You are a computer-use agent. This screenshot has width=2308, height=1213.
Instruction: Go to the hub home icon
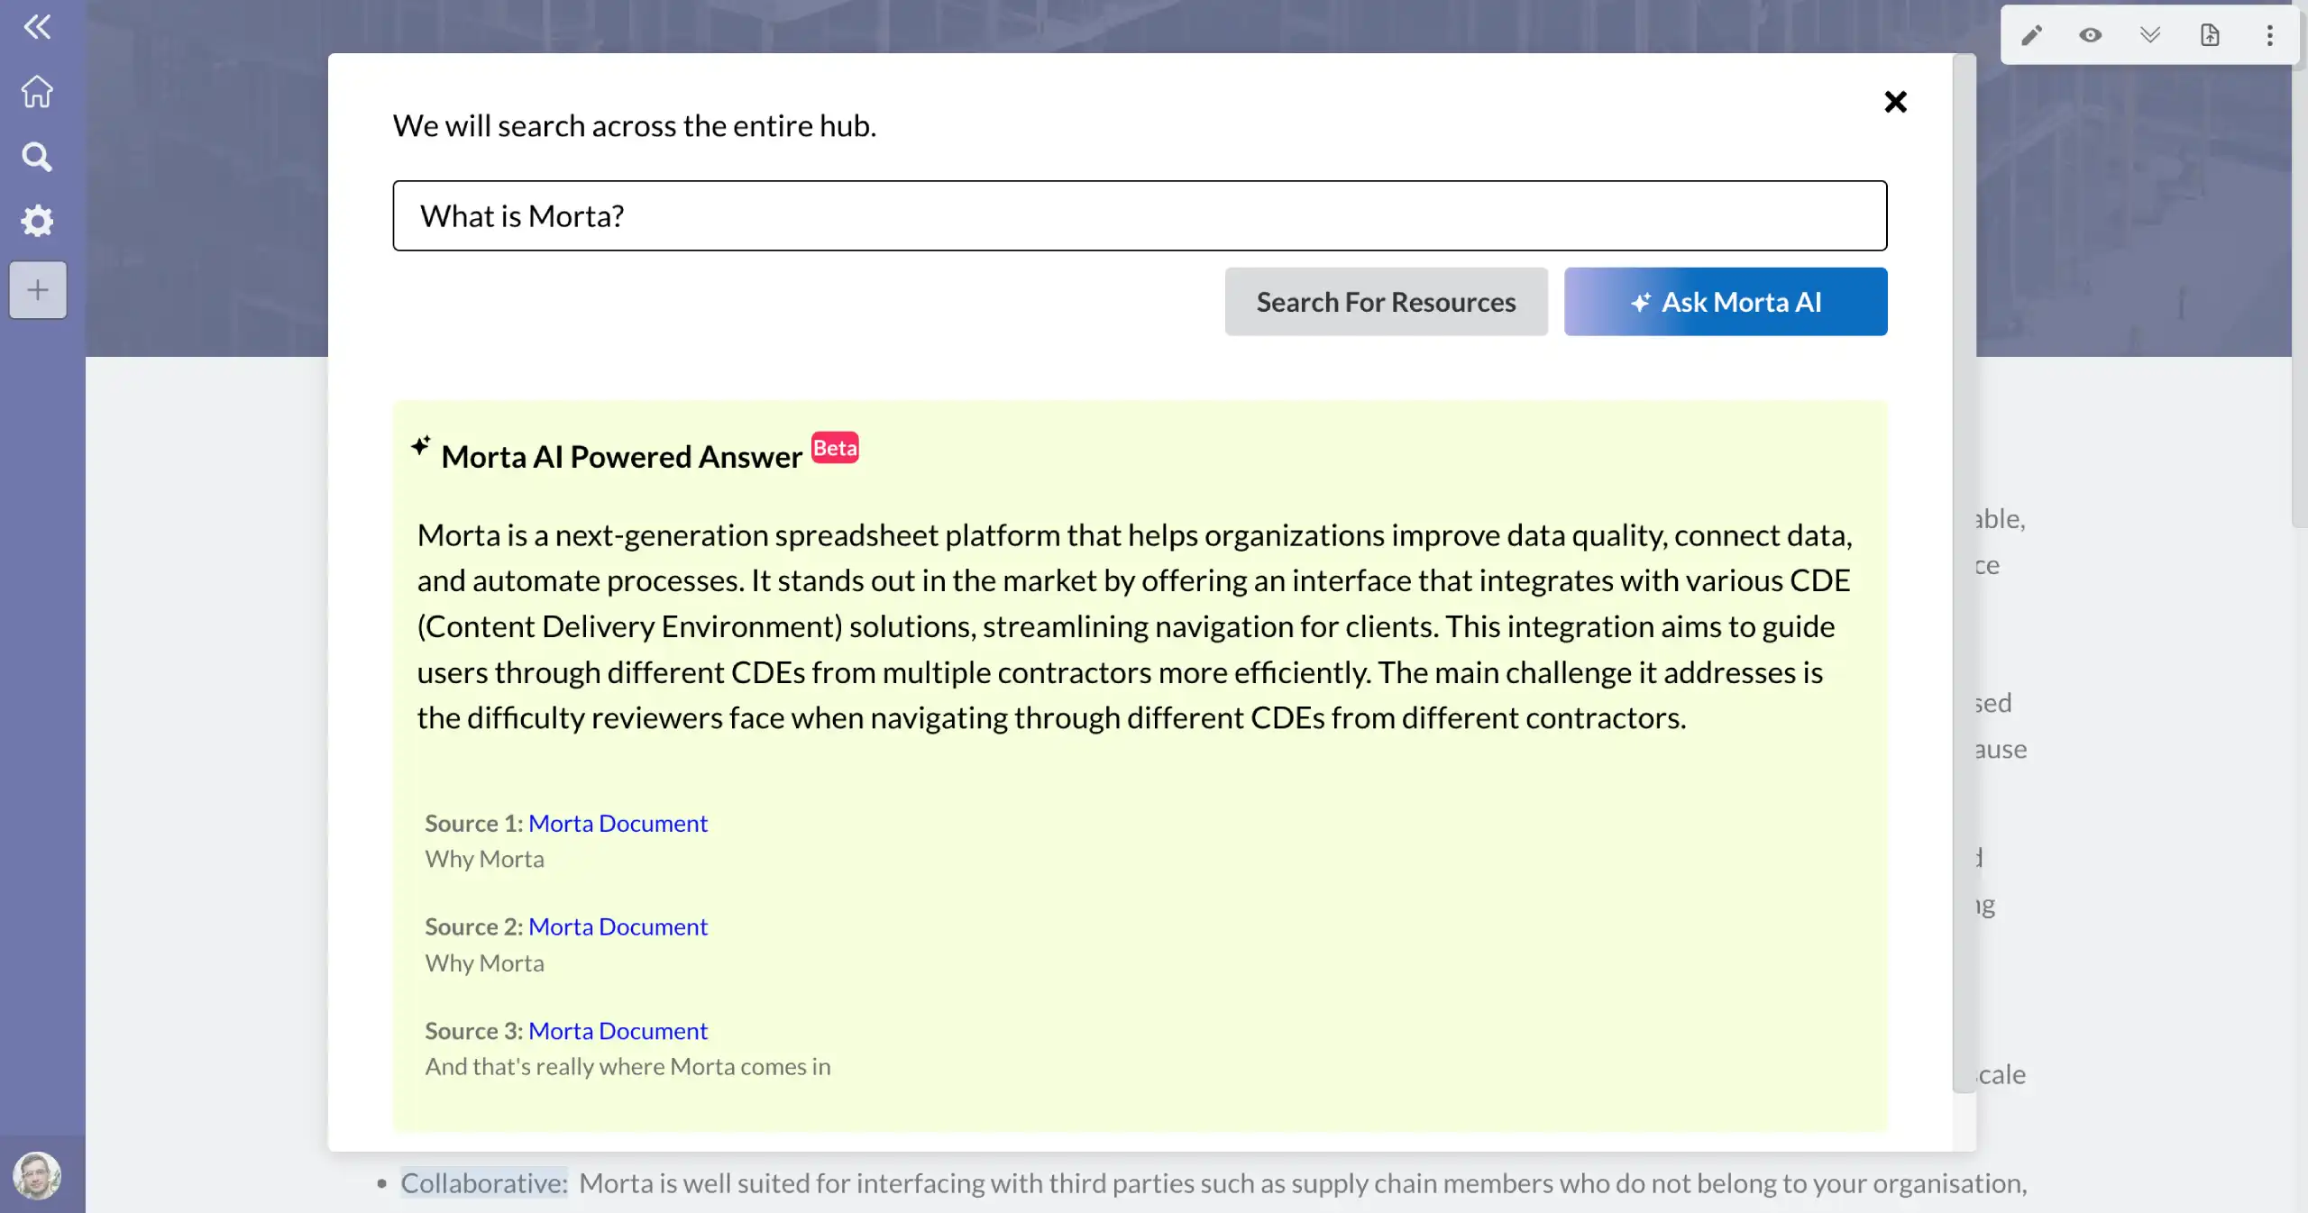[37, 91]
